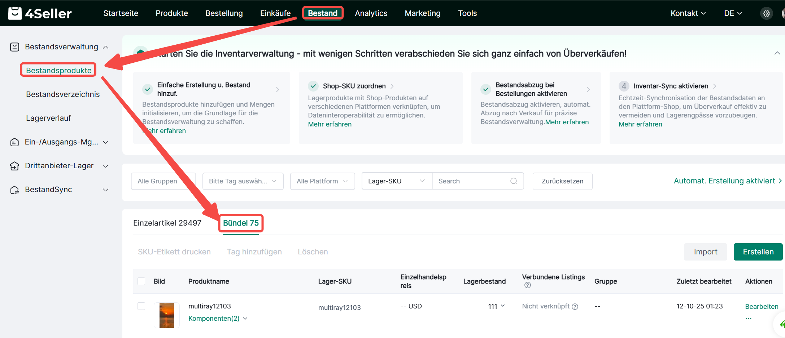Click the Bestandsverwaltung sidebar icon

pyautogui.click(x=14, y=47)
